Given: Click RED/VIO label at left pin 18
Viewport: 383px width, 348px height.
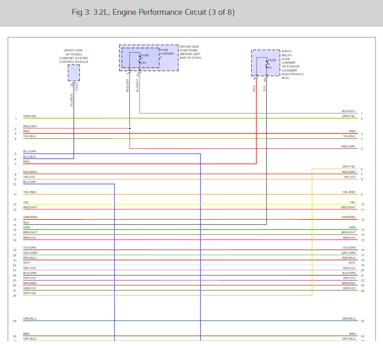Looking at the screenshot, I should pos(29,237).
